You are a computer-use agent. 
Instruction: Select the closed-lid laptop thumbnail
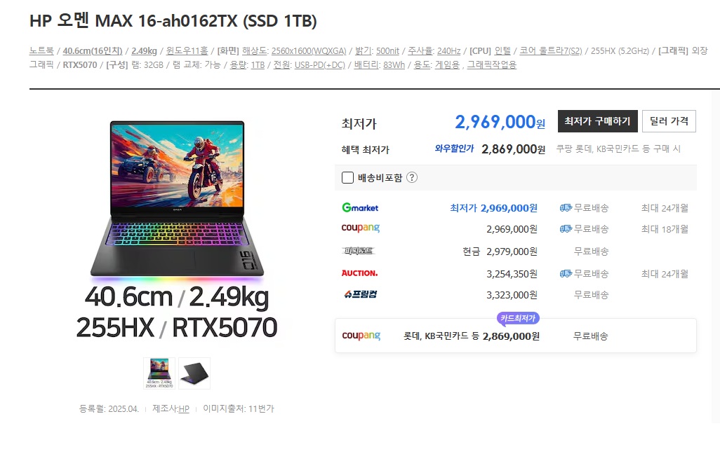(194, 373)
